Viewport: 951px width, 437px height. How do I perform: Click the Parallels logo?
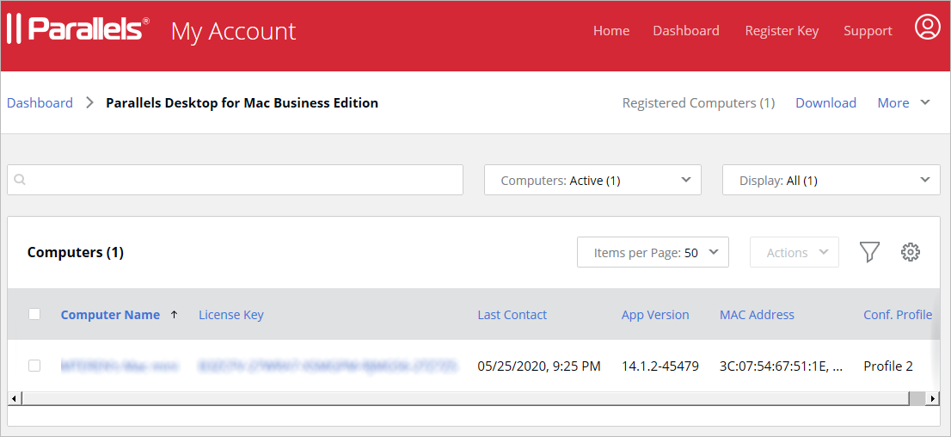(77, 30)
